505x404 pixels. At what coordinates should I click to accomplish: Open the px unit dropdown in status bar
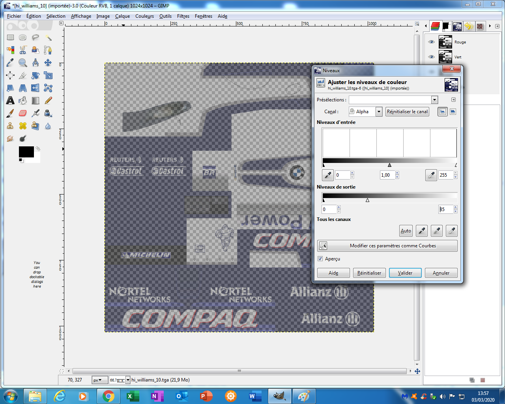(x=100, y=380)
